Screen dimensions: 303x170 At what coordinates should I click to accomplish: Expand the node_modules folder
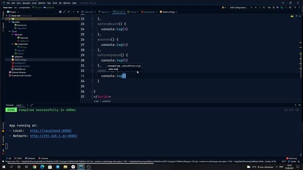(x=9, y=19)
